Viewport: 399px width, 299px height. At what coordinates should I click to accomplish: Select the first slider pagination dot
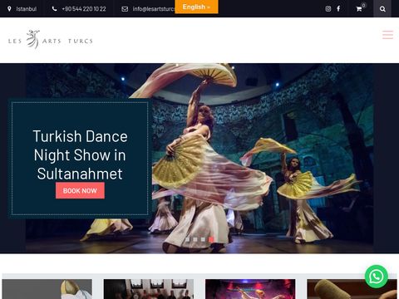(188, 239)
